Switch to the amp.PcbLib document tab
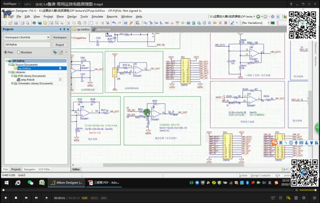 pos(101,29)
